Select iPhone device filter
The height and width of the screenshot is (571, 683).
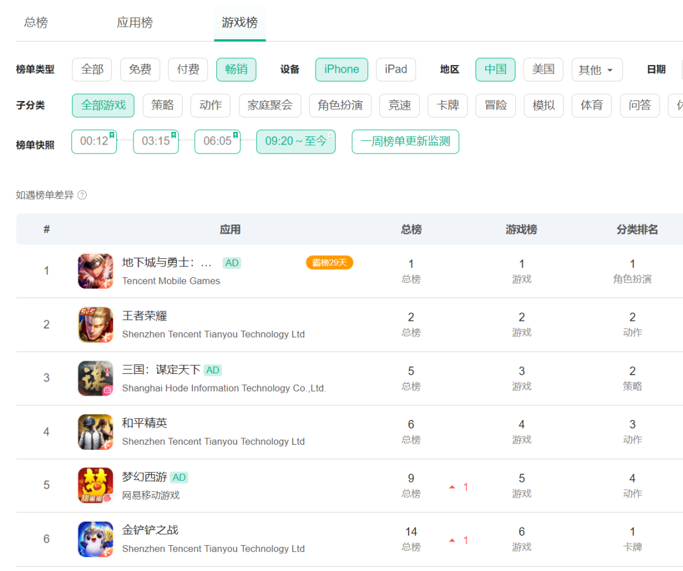click(341, 69)
